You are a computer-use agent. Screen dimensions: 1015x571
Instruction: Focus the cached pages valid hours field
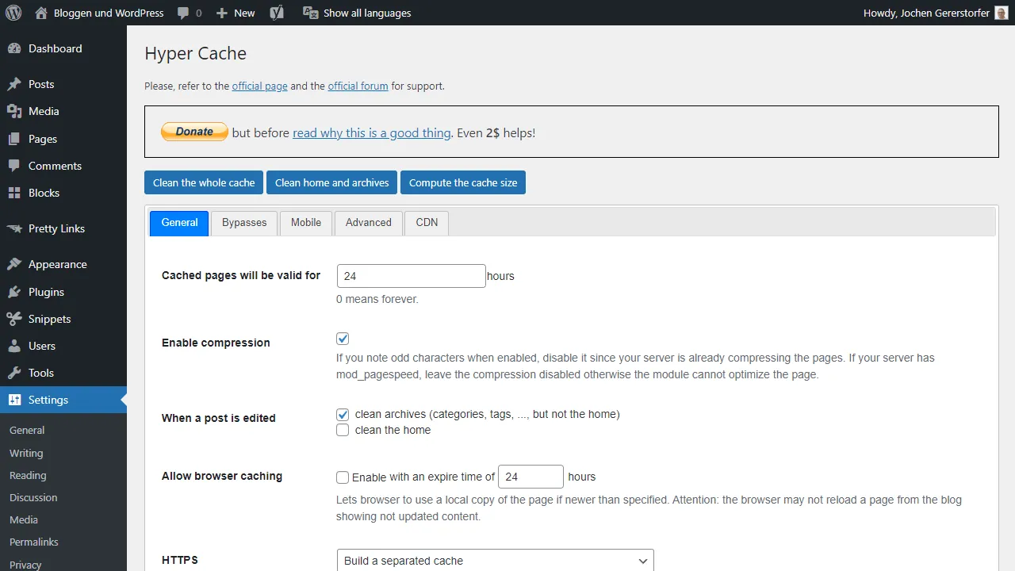tap(412, 276)
